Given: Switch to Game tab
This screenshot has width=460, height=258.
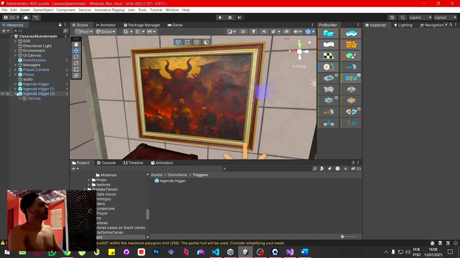Looking at the screenshot, I should tap(175, 25).
